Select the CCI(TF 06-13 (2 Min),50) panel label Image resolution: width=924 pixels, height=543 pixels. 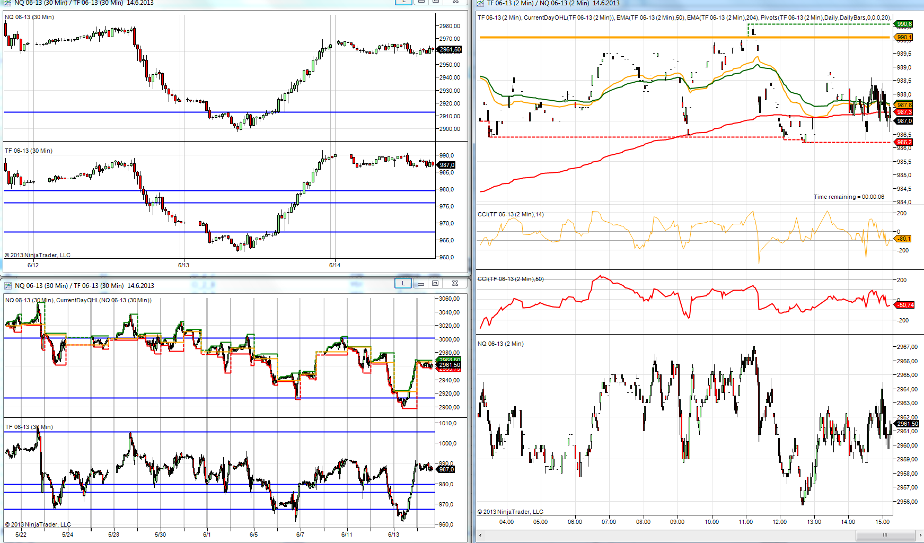coord(511,279)
